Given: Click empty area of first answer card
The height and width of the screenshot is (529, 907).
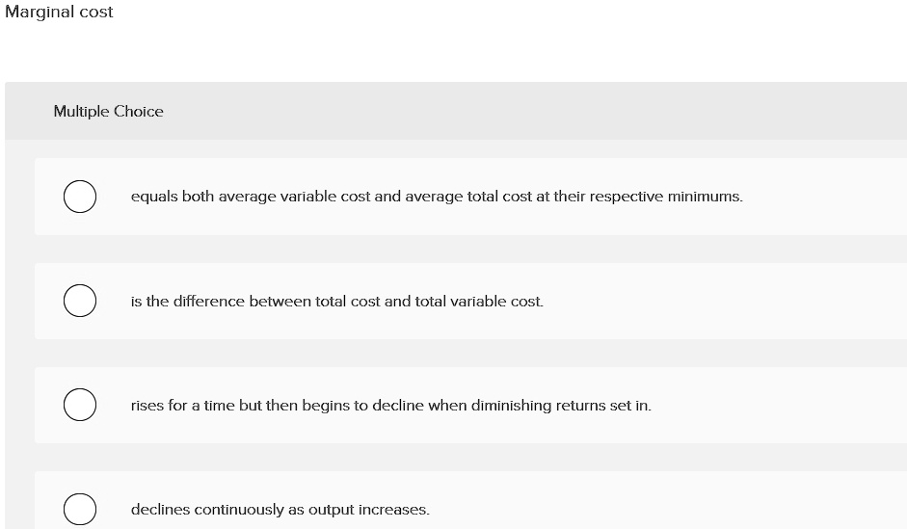Looking at the screenshot, I should 821,197.
